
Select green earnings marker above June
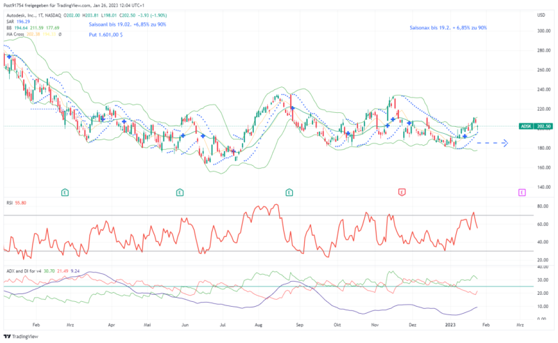pyautogui.click(x=180, y=191)
